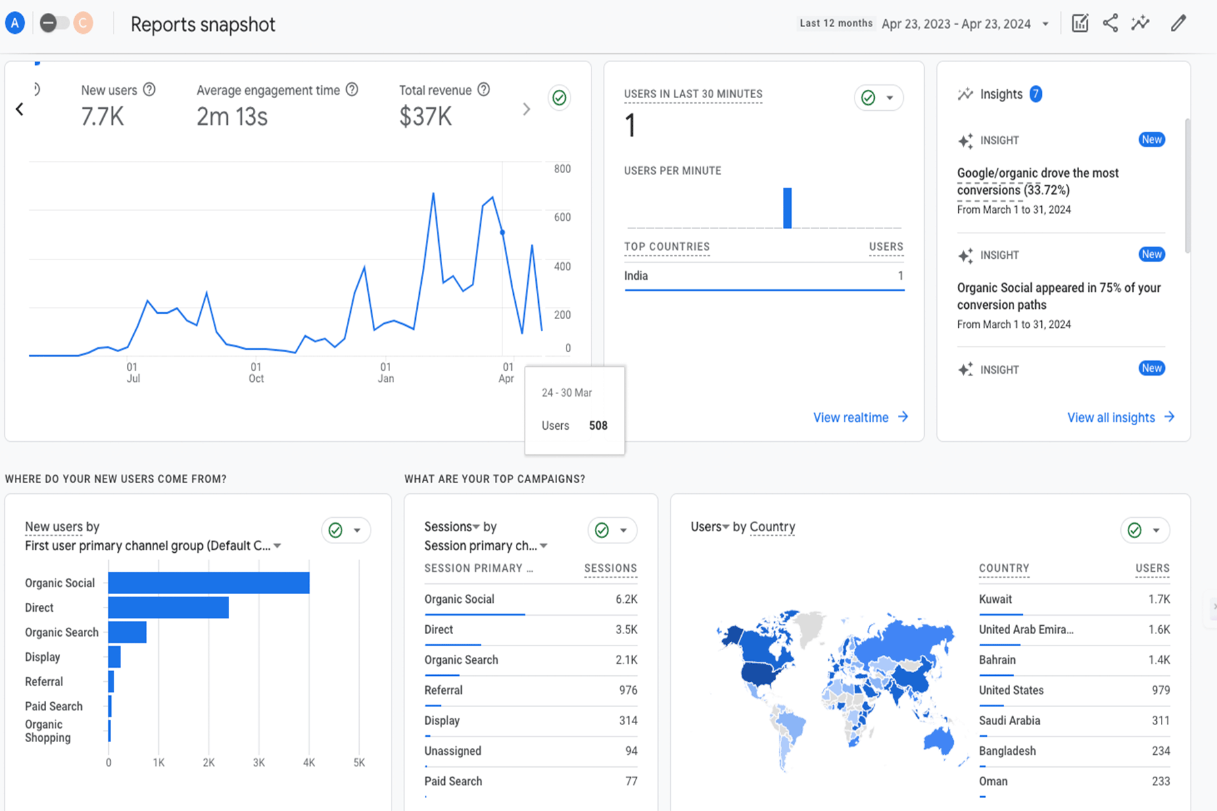
Task: Click the Organic Social bar in the chart
Action: point(209,583)
